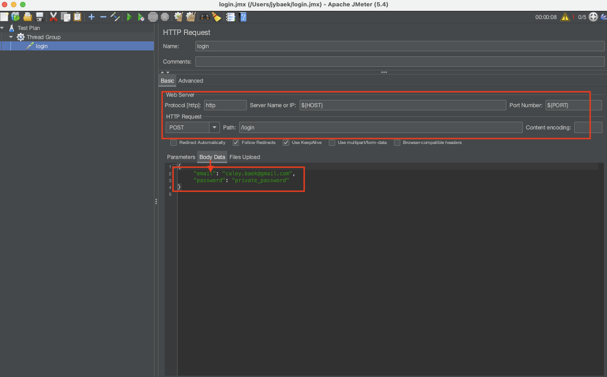
Task: Open the Templates icon in toolbar
Action: click(16, 17)
